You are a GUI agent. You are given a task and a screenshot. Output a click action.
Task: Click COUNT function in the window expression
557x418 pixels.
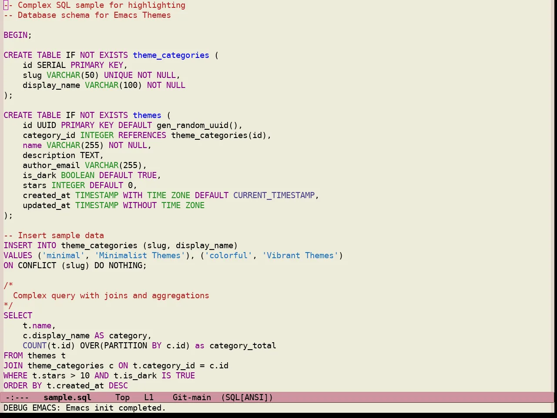tap(35, 345)
